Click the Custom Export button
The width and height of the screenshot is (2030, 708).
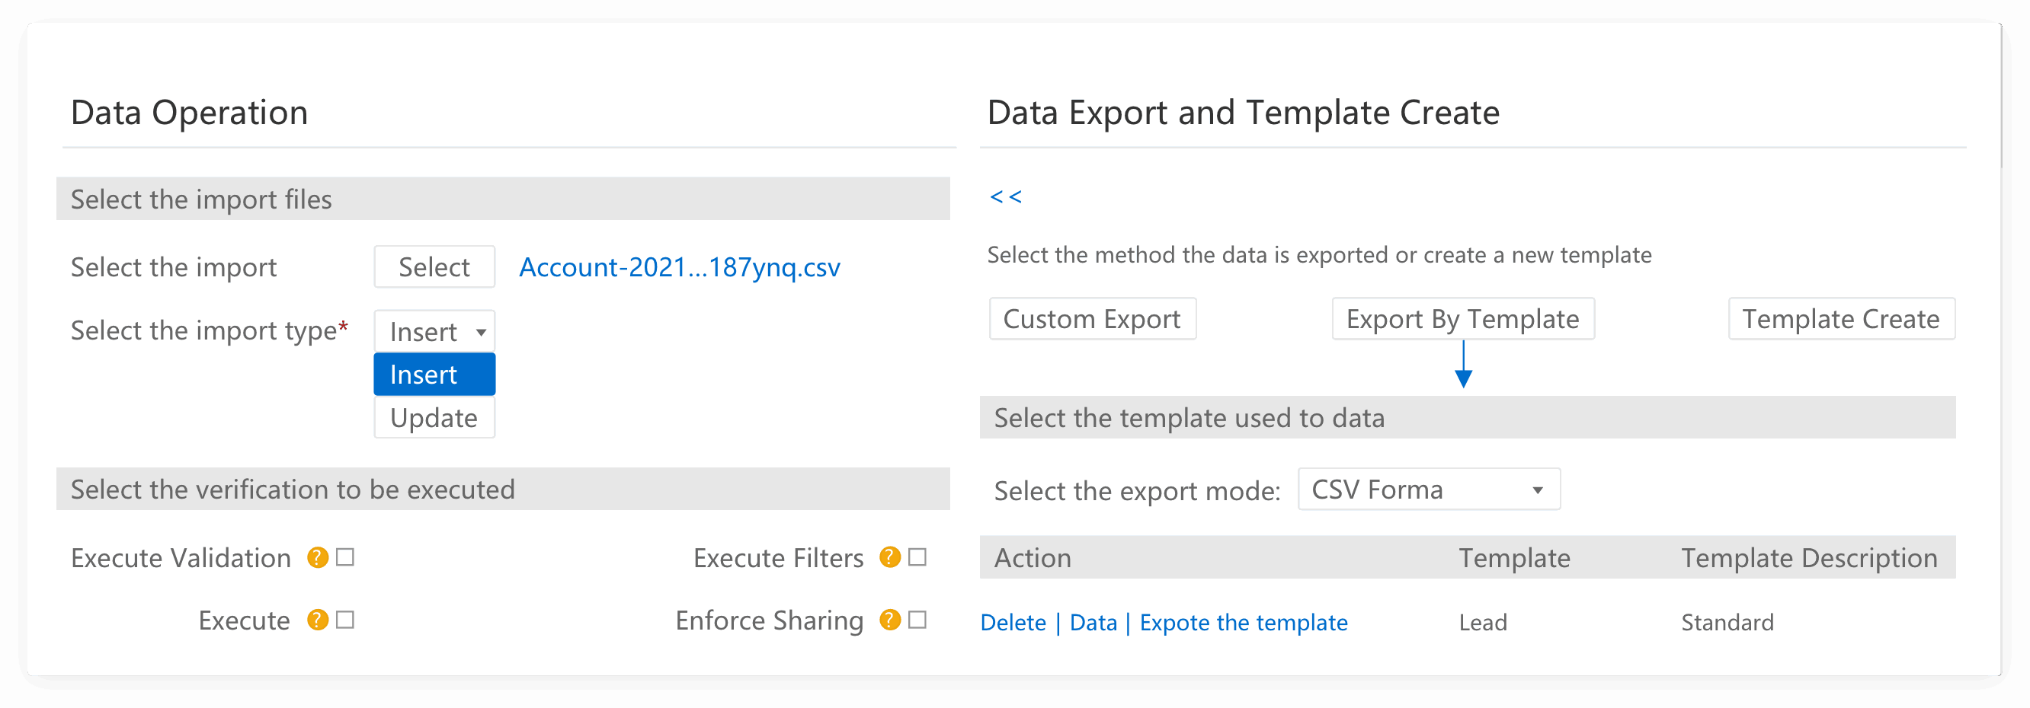[x=1092, y=319]
